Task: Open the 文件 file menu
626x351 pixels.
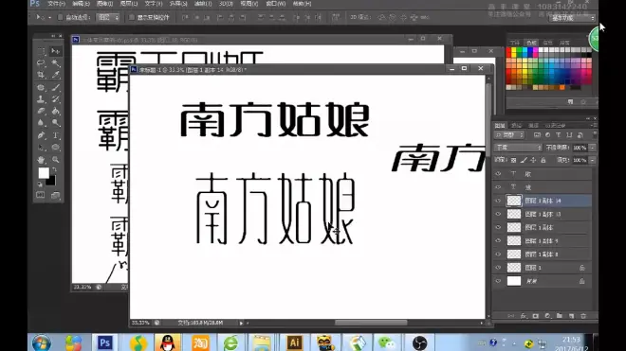Action: pyautogui.click(x=56, y=4)
